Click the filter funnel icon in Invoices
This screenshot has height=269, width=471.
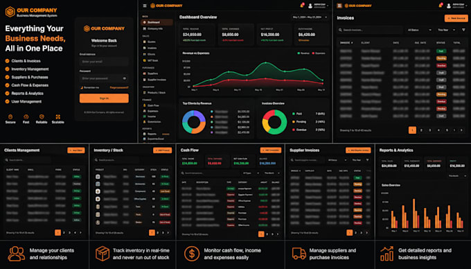coord(463,30)
